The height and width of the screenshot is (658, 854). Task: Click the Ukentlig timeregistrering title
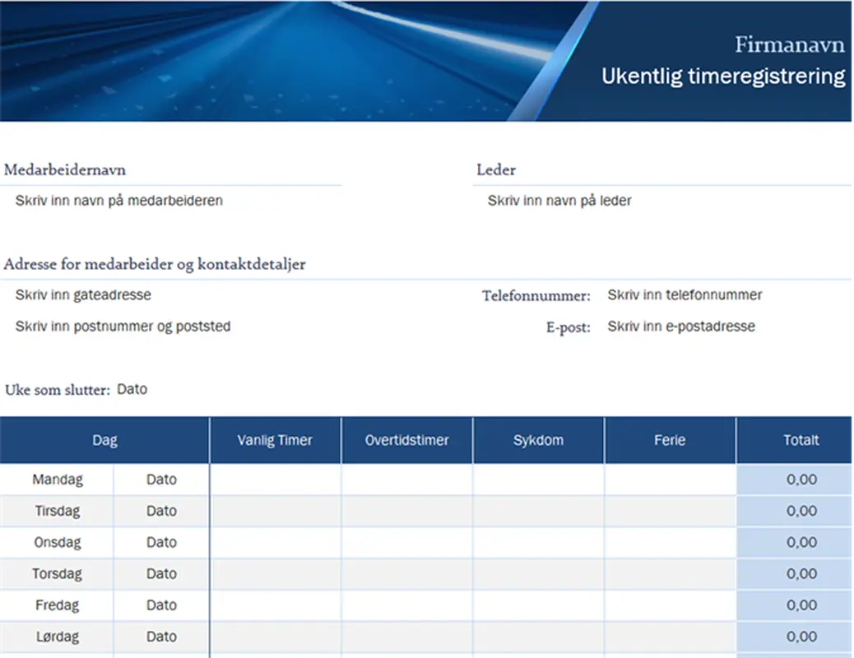pyautogui.click(x=723, y=76)
